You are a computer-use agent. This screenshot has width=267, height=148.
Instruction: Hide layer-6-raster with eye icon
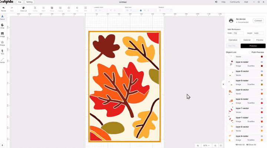tap(262, 99)
